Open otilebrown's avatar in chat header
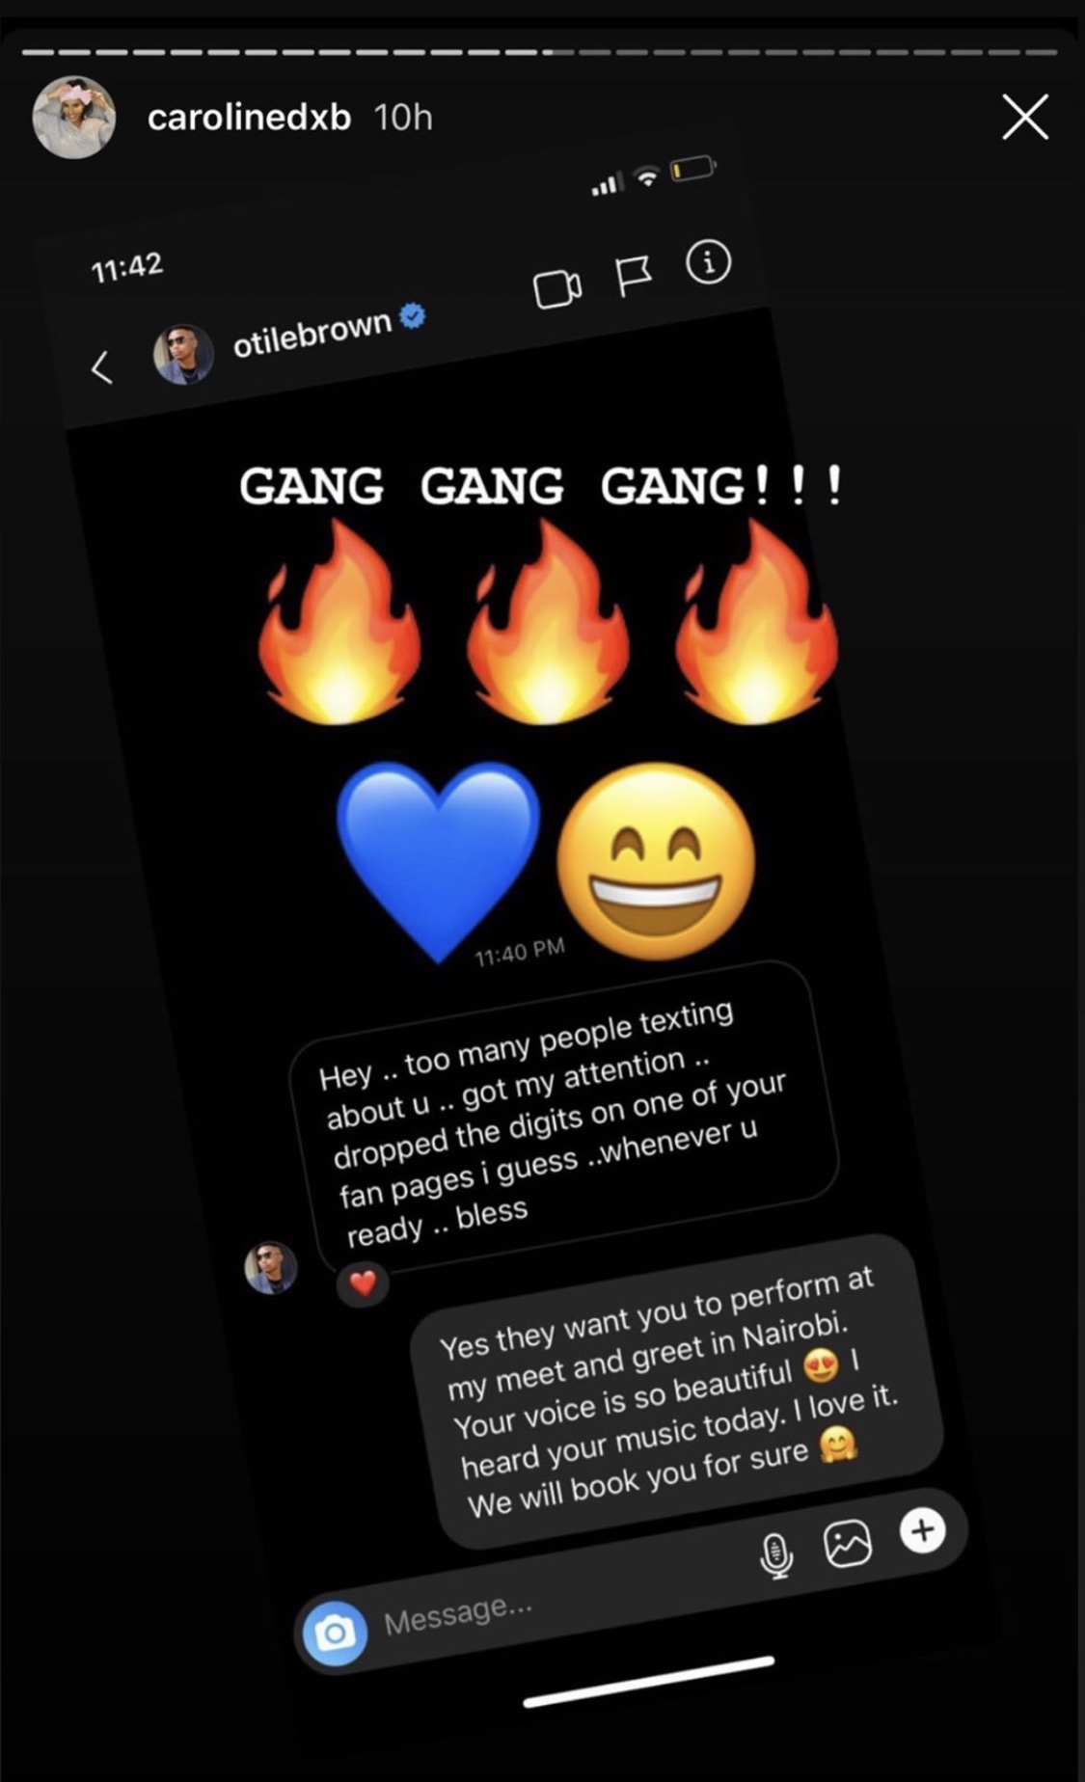1085x1782 pixels. (x=183, y=354)
